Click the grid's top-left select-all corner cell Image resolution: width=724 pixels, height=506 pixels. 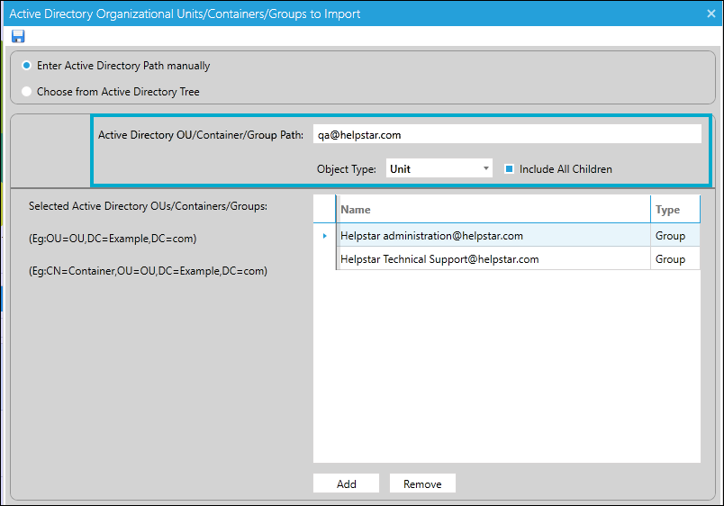tap(324, 210)
